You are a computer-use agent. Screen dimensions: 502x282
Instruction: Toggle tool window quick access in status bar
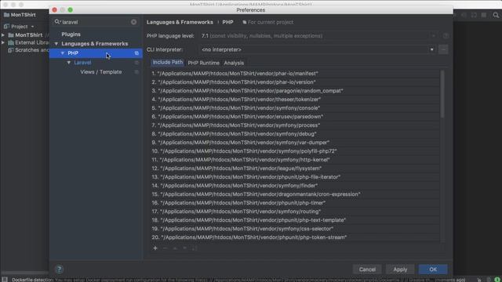point(5,280)
